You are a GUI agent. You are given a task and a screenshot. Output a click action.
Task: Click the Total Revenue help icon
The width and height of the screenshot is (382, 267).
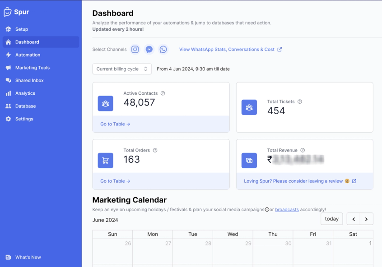[x=303, y=150]
